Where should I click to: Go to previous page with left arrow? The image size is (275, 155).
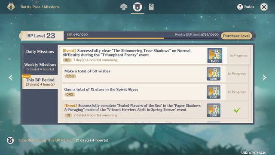(10, 77)
